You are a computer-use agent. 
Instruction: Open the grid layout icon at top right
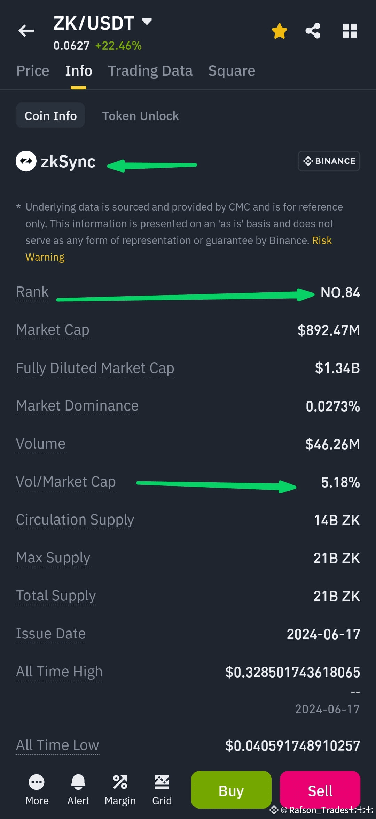coord(350,31)
